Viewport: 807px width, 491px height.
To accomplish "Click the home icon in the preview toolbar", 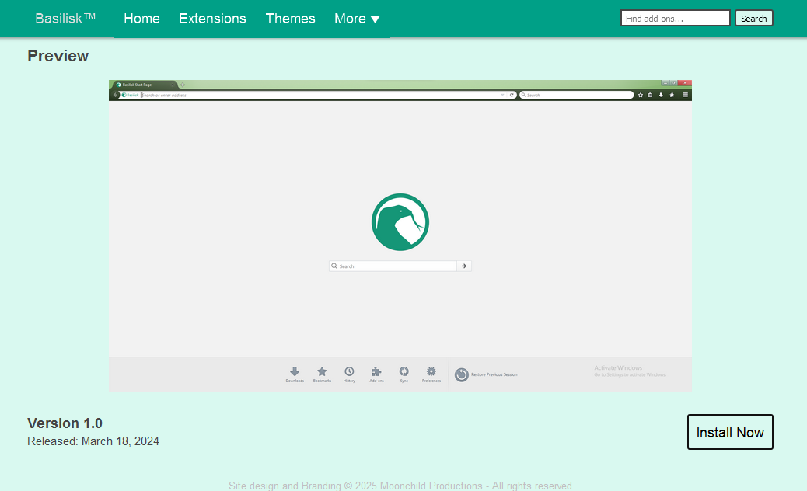I will 672,95.
